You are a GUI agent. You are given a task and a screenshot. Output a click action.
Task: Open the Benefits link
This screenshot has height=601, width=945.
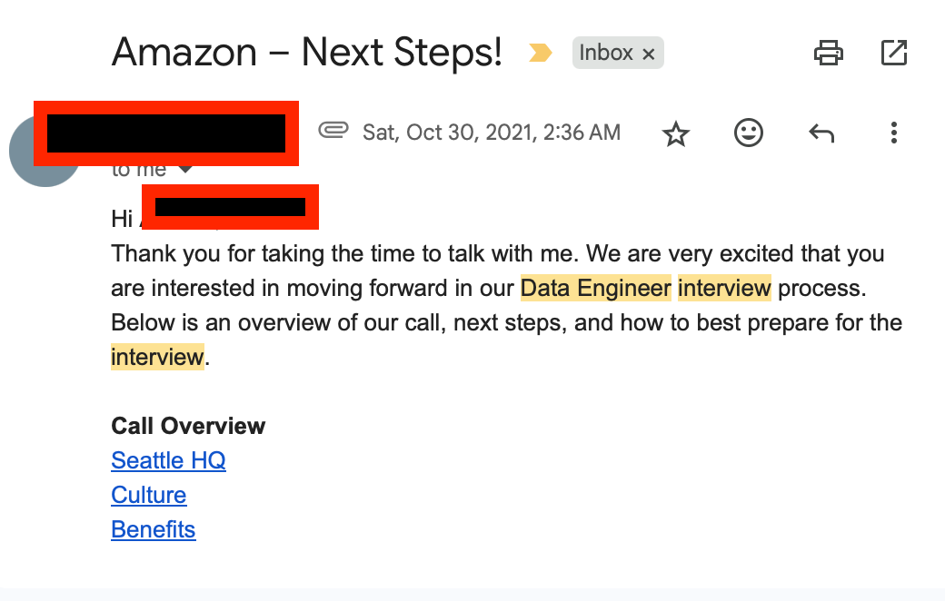[153, 529]
